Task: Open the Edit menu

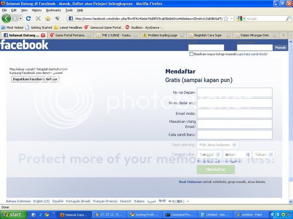Action: pos(14,10)
